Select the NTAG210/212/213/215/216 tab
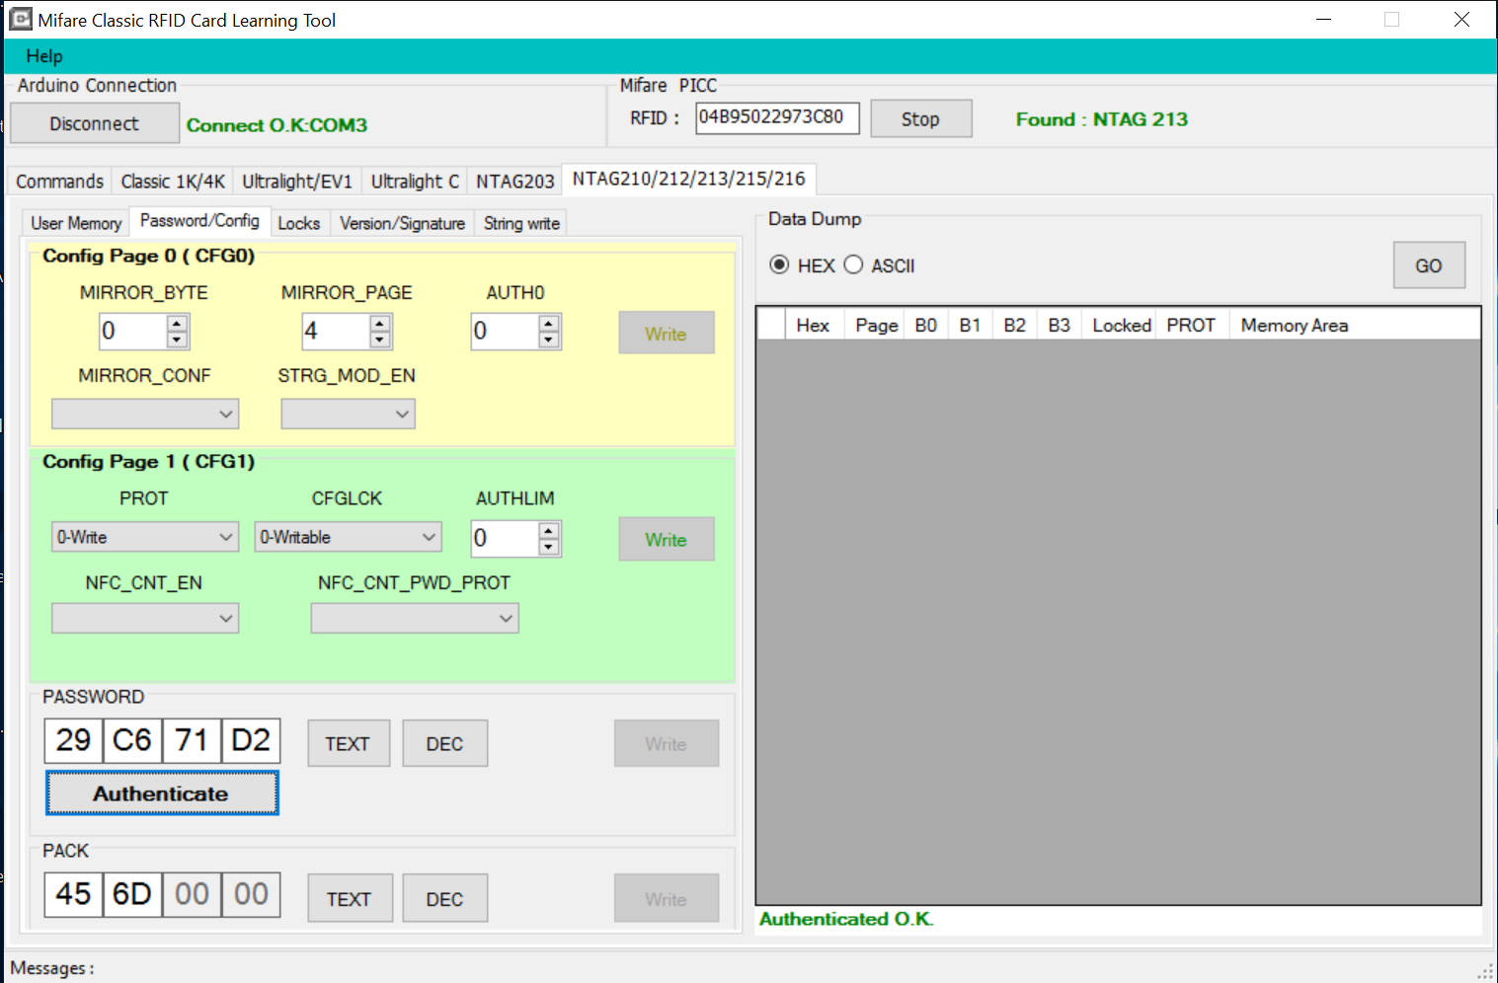This screenshot has width=1498, height=983. (688, 179)
